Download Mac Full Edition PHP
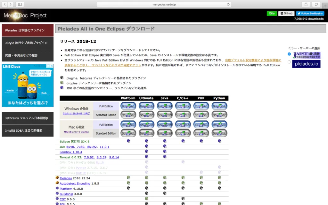Screen dimensions: 328x205 click(x=201, y=125)
